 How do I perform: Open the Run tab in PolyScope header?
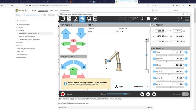(x=62, y=19)
